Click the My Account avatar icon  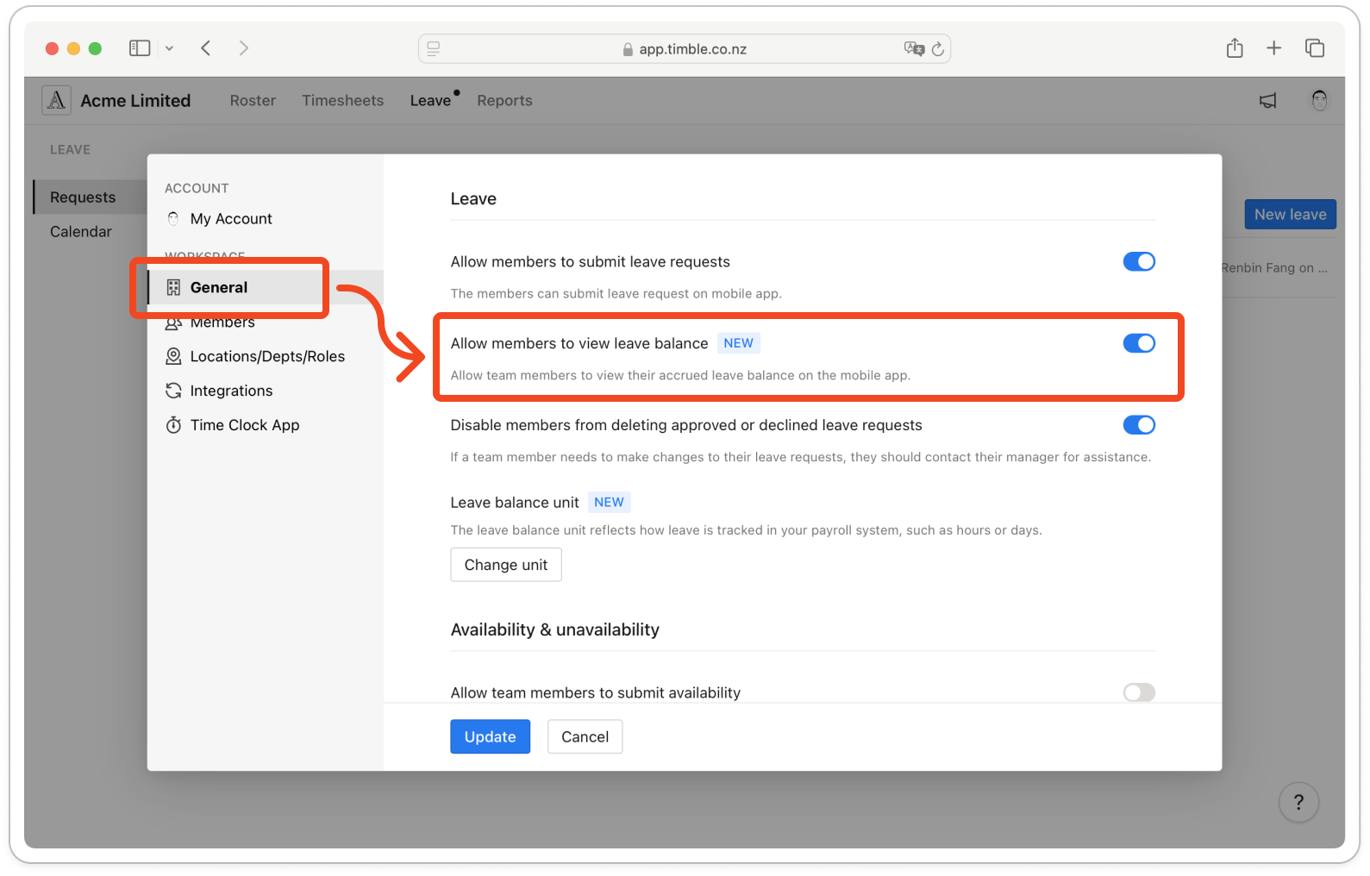(173, 219)
